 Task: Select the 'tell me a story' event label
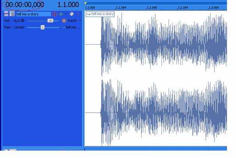click(x=100, y=14)
